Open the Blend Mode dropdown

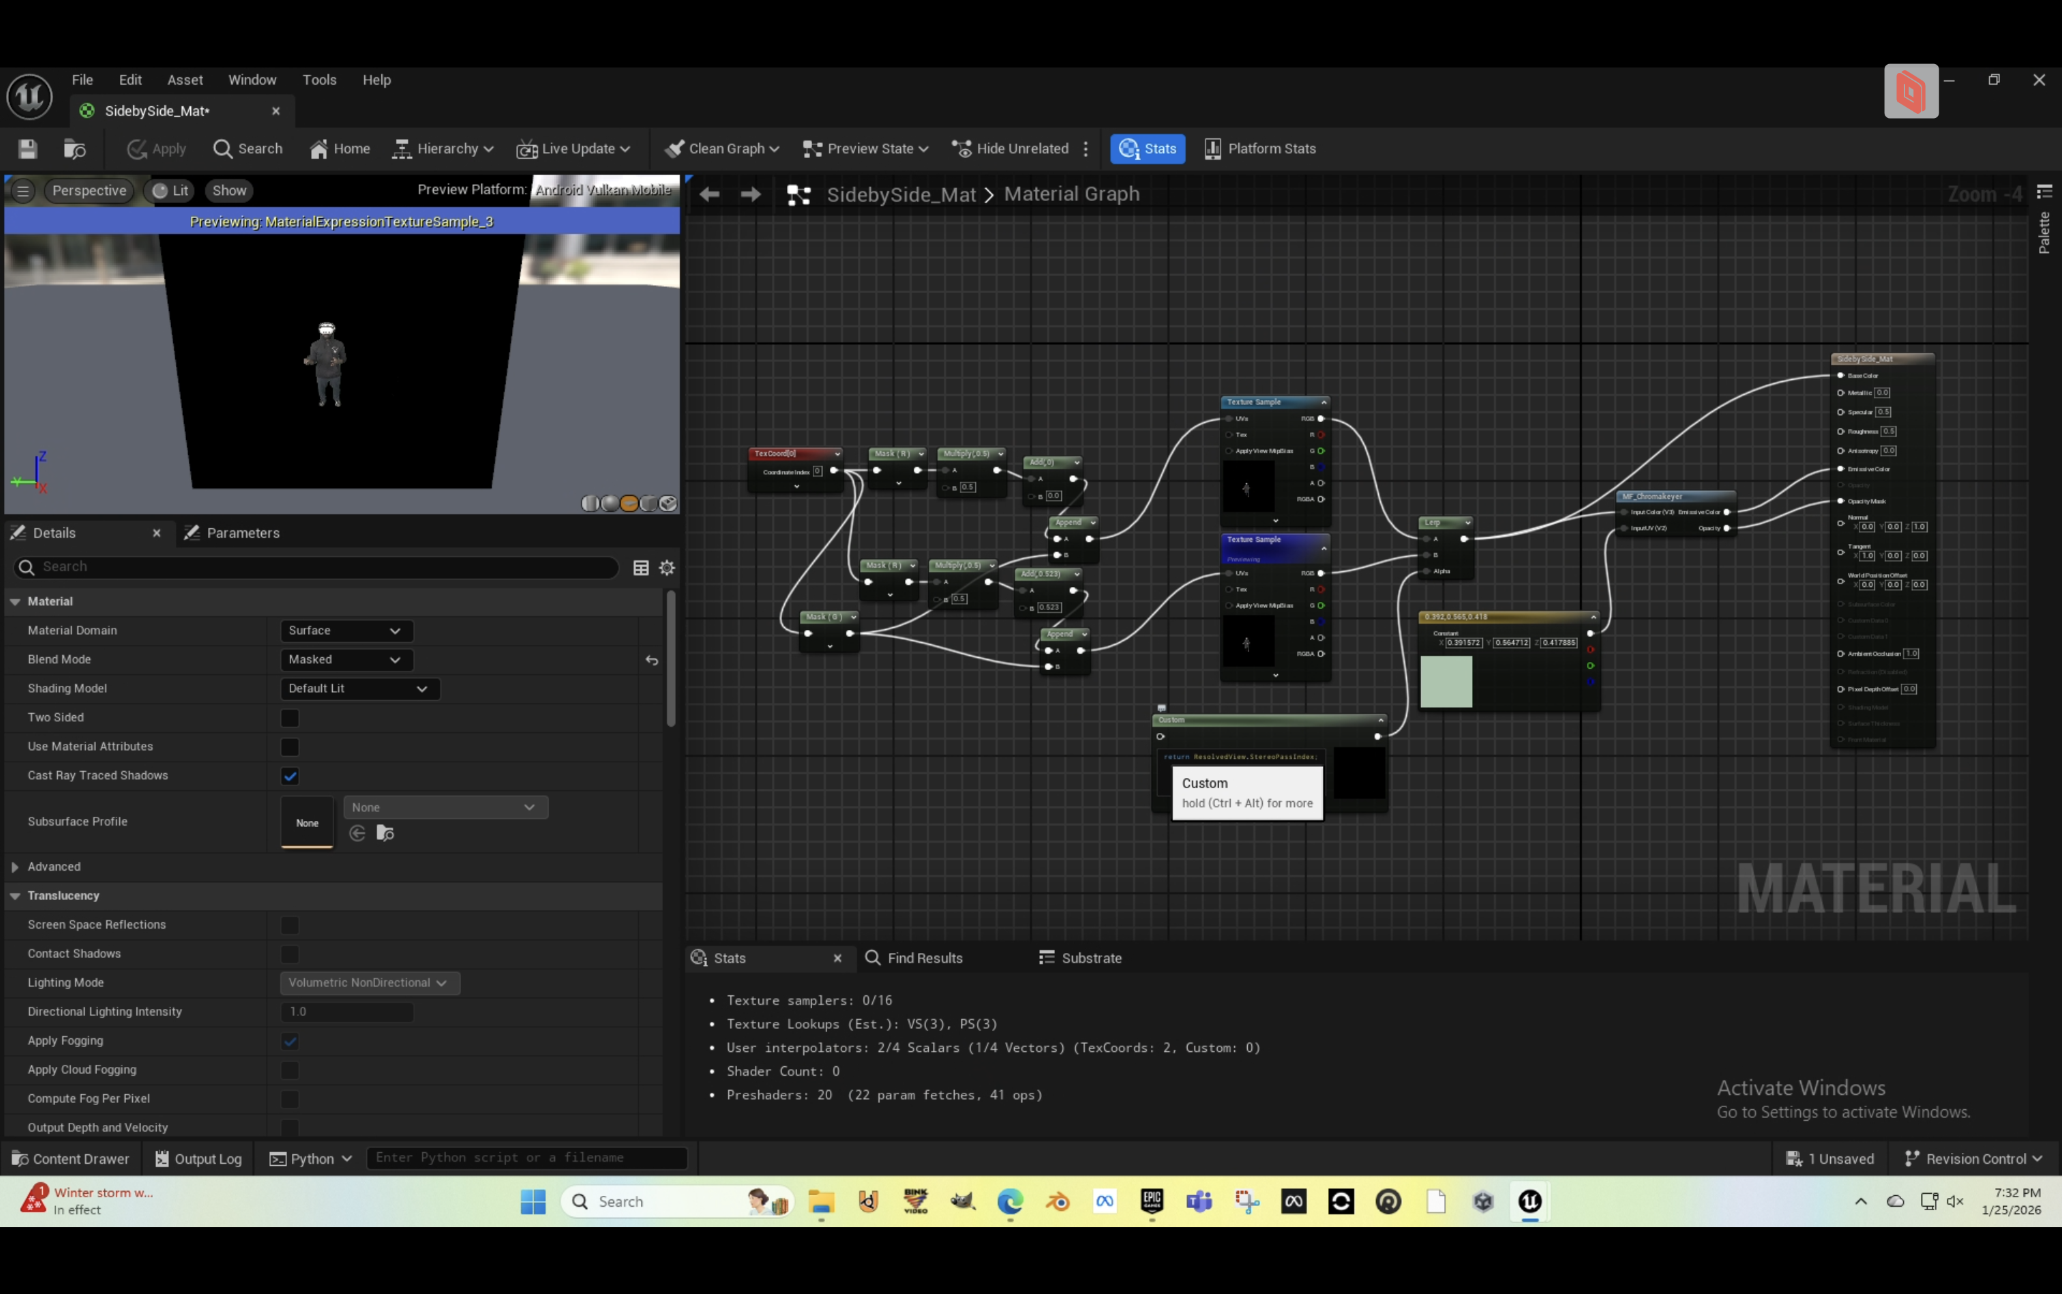tap(346, 660)
